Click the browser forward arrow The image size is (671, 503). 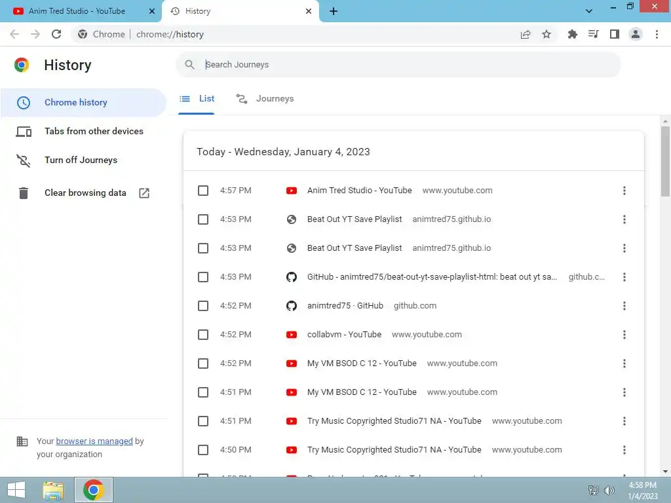(35, 34)
